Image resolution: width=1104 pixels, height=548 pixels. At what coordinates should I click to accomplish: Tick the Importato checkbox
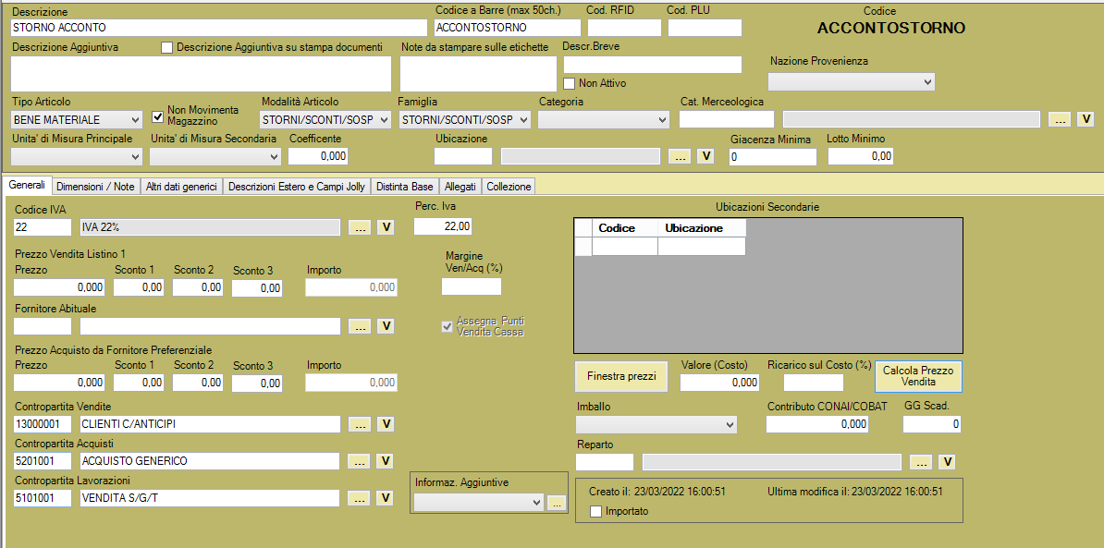[x=596, y=511]
